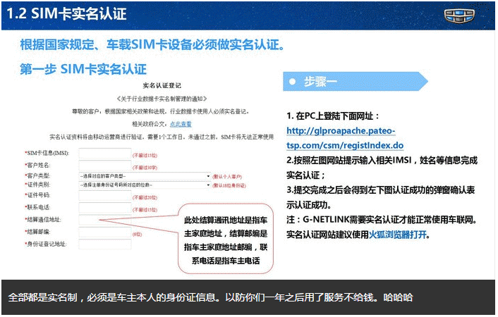498x317 pixels.
Task: Focus the SIM卡信息(IMSI) input field
Action: pos(104,154)
